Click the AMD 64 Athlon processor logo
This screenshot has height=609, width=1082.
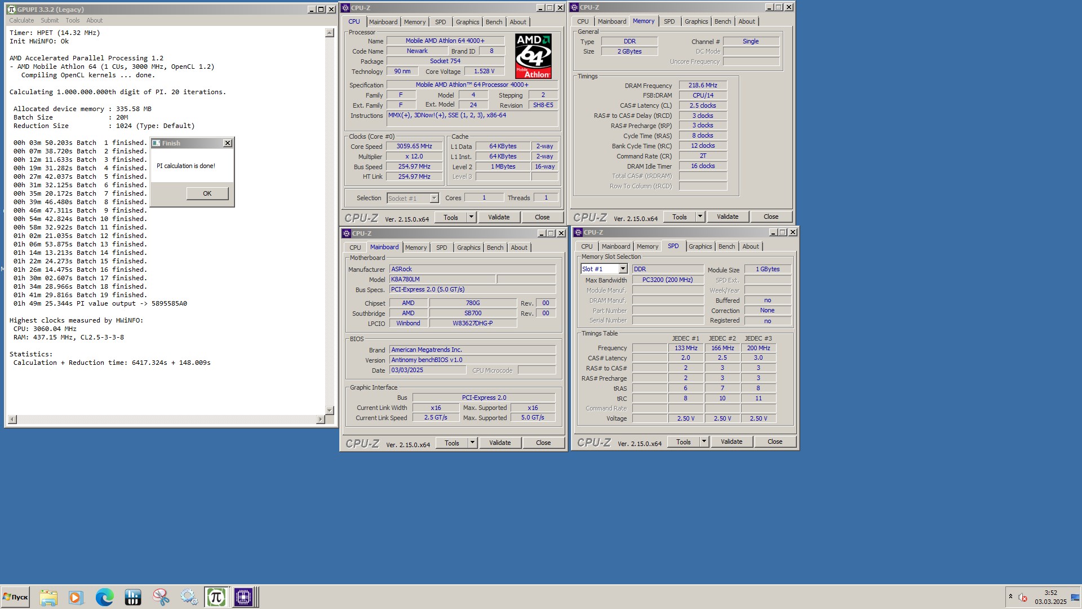(x=533, y=56)
